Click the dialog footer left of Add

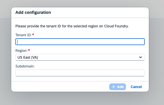(60, 87)
